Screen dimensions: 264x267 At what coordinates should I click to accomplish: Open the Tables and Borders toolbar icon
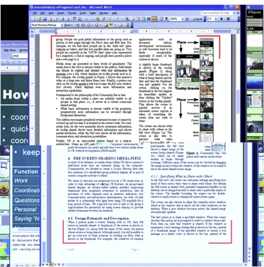133,19
